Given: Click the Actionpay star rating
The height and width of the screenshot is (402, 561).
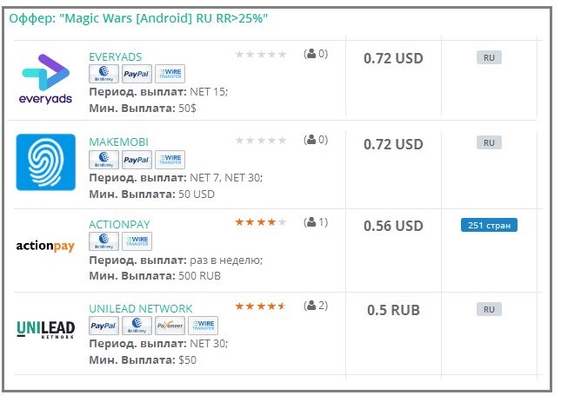Looking at the screenshot, I should pos(261,222).
